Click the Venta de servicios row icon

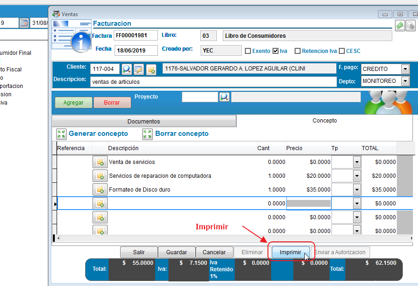(100, 162)
